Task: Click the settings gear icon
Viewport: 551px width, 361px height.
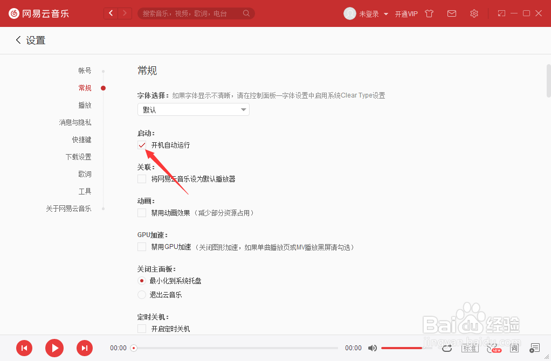Action: [474, 13]
